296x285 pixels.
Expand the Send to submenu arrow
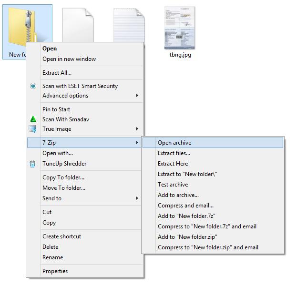[137, 198]
